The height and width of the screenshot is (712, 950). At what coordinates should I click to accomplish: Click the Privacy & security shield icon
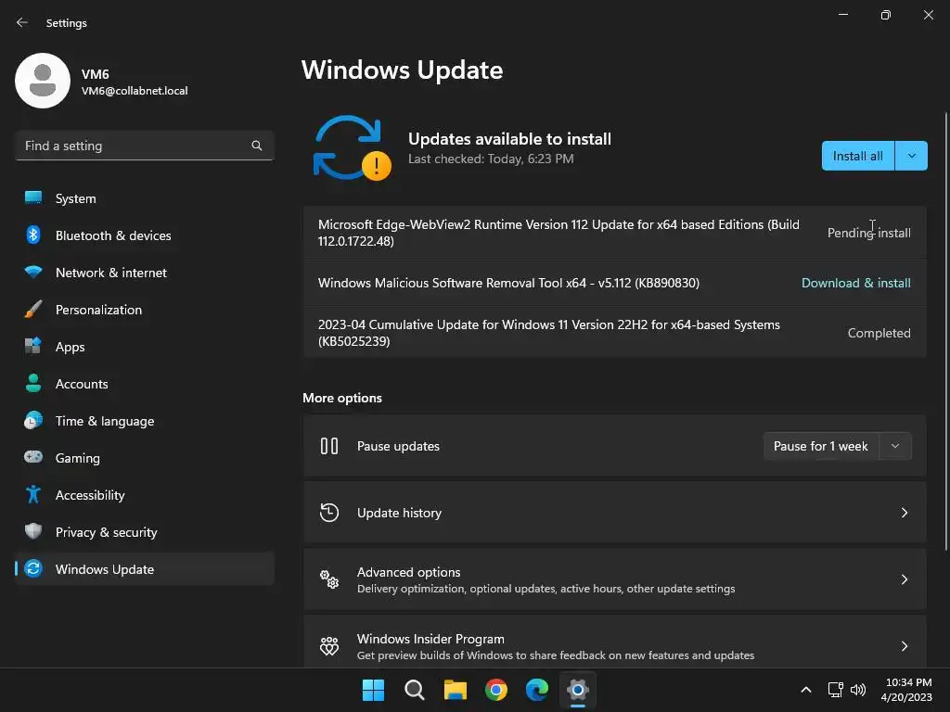pos(33,531)
